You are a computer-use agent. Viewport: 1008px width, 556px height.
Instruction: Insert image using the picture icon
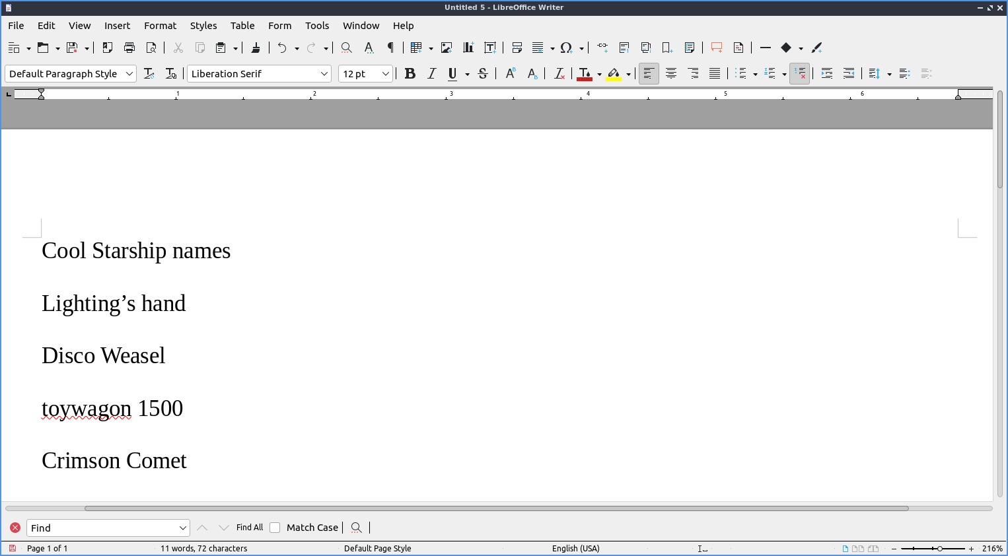click(447, 48)
